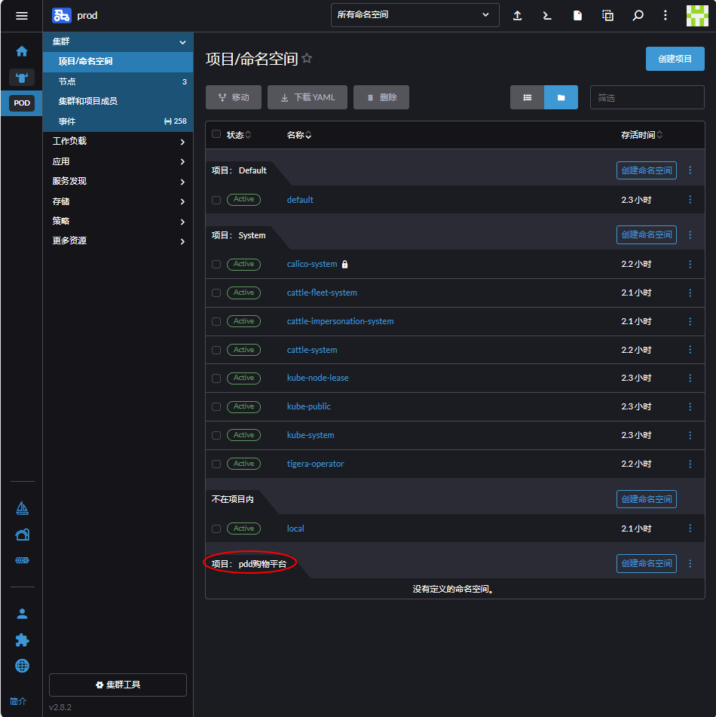Open the hamburger navigation menu
This screenshot has height=717, width=716.
tap(21, 15)
